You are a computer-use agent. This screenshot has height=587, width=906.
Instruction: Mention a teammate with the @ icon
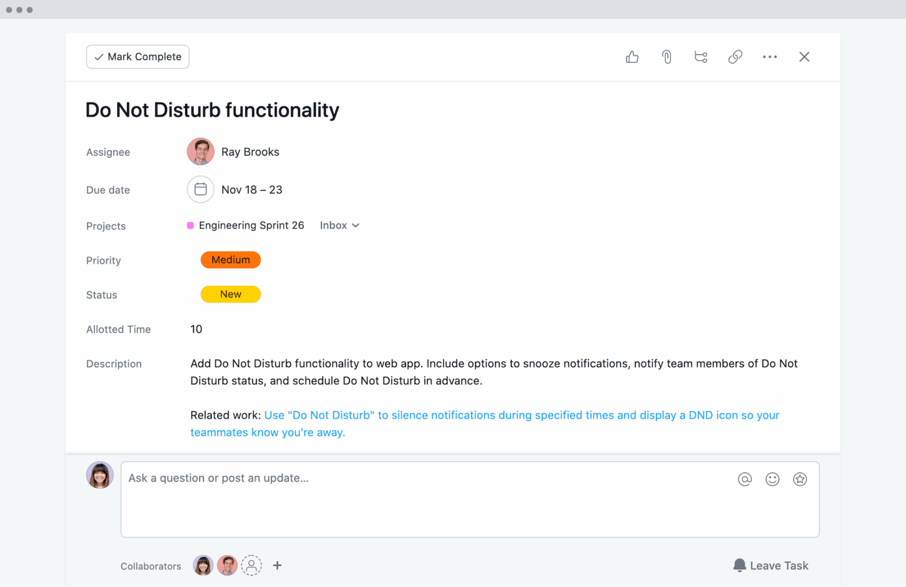pyautogui.click(x=745, y=479)
